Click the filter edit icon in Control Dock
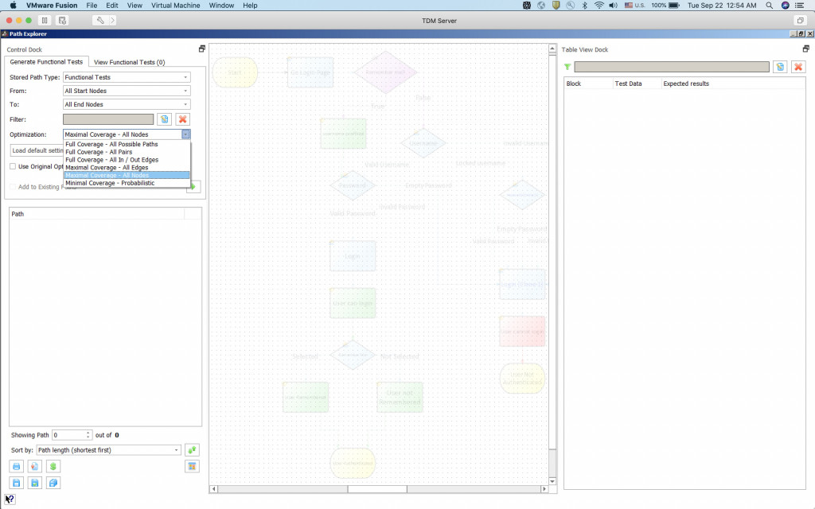Image resolution: width=815 pixels, height=509 pixels. (164, 119)
